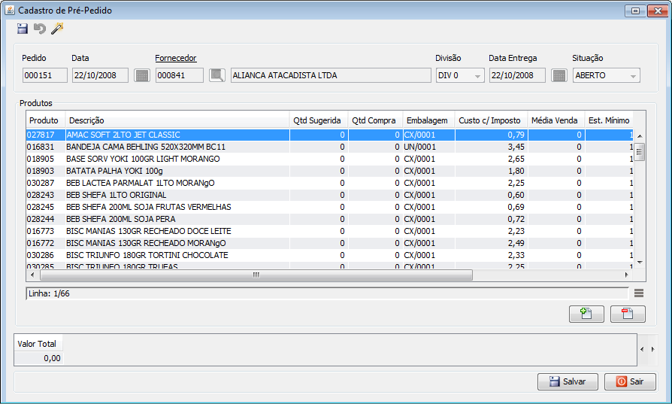
Task: Select row BANDEJA CAMA BEHLING 520X320MM BC11
Action: coord(329,147)
